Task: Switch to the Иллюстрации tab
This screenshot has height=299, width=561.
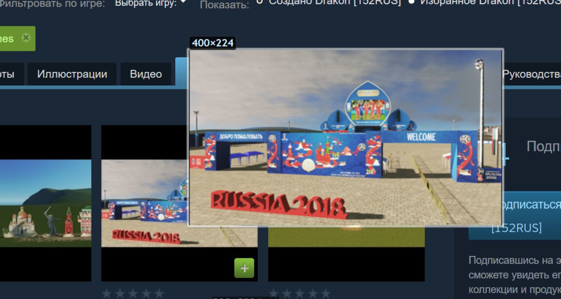Action: [72, 74]
